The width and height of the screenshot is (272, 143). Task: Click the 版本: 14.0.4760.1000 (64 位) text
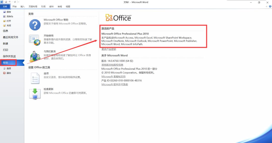[x=117, y=61]
